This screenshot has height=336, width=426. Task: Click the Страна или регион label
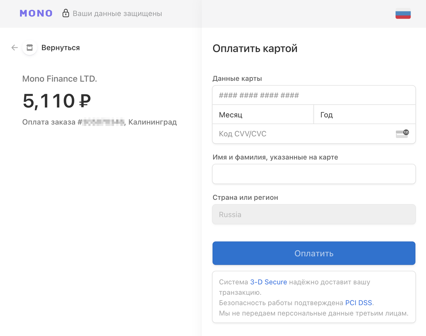click(245, 197)
